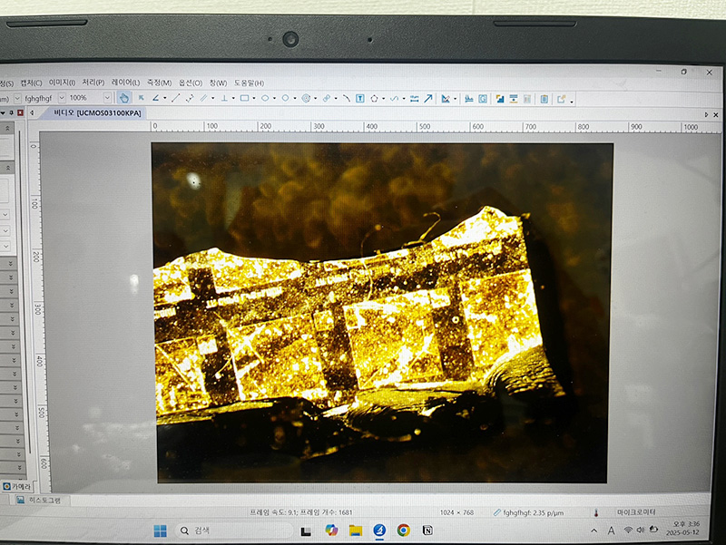Open the 100% zoom level dropdown

[x=107, y=98]
